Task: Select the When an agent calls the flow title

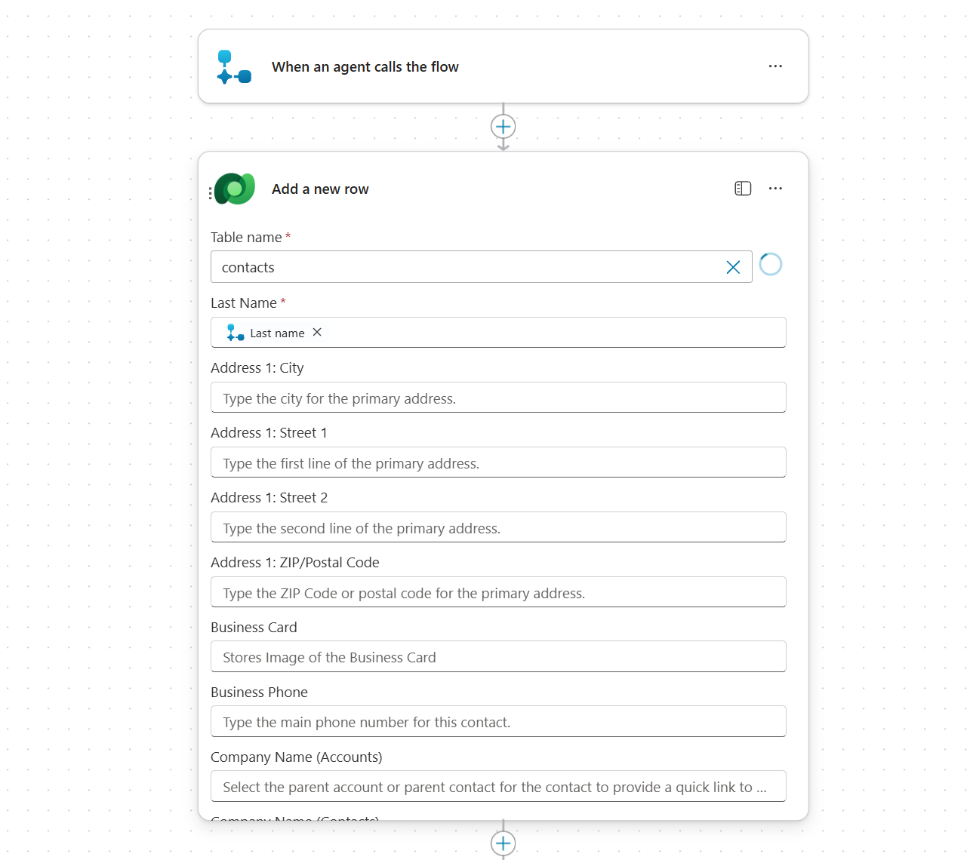Action: point(365,67)
